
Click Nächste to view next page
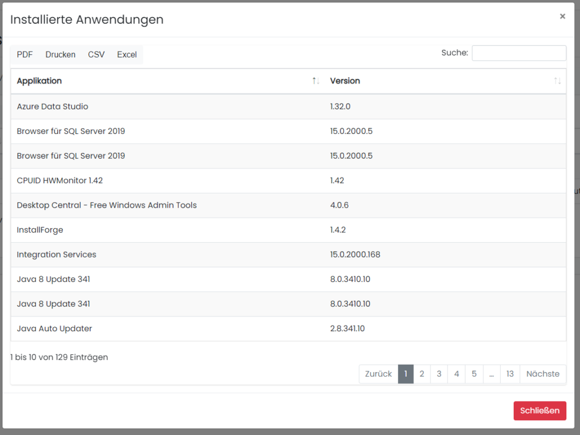click(543, 374)
